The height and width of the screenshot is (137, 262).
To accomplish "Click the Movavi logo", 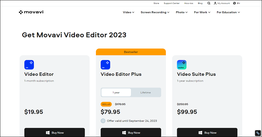I will (x=31, y=12).
